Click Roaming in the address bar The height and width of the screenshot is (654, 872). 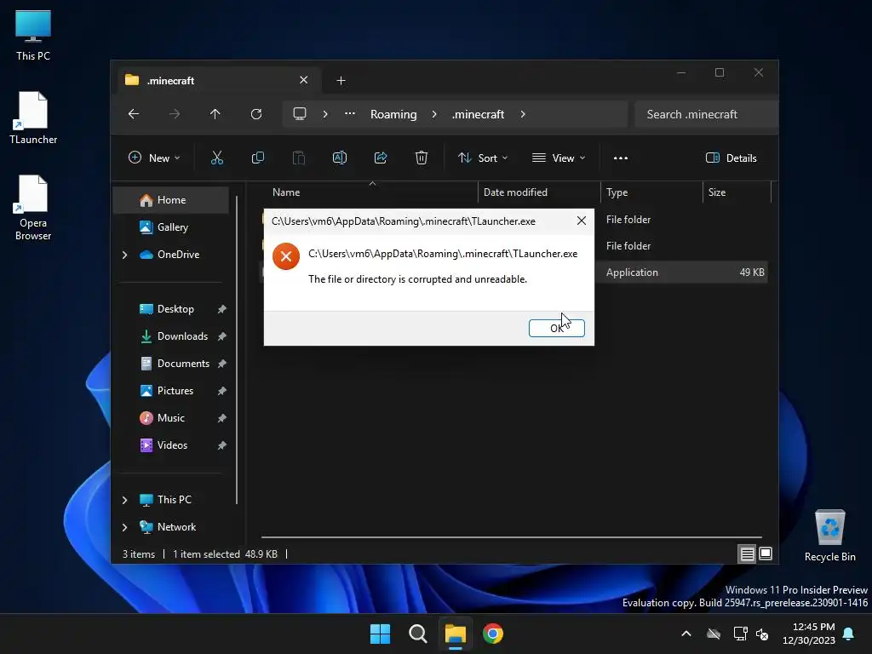393,114
